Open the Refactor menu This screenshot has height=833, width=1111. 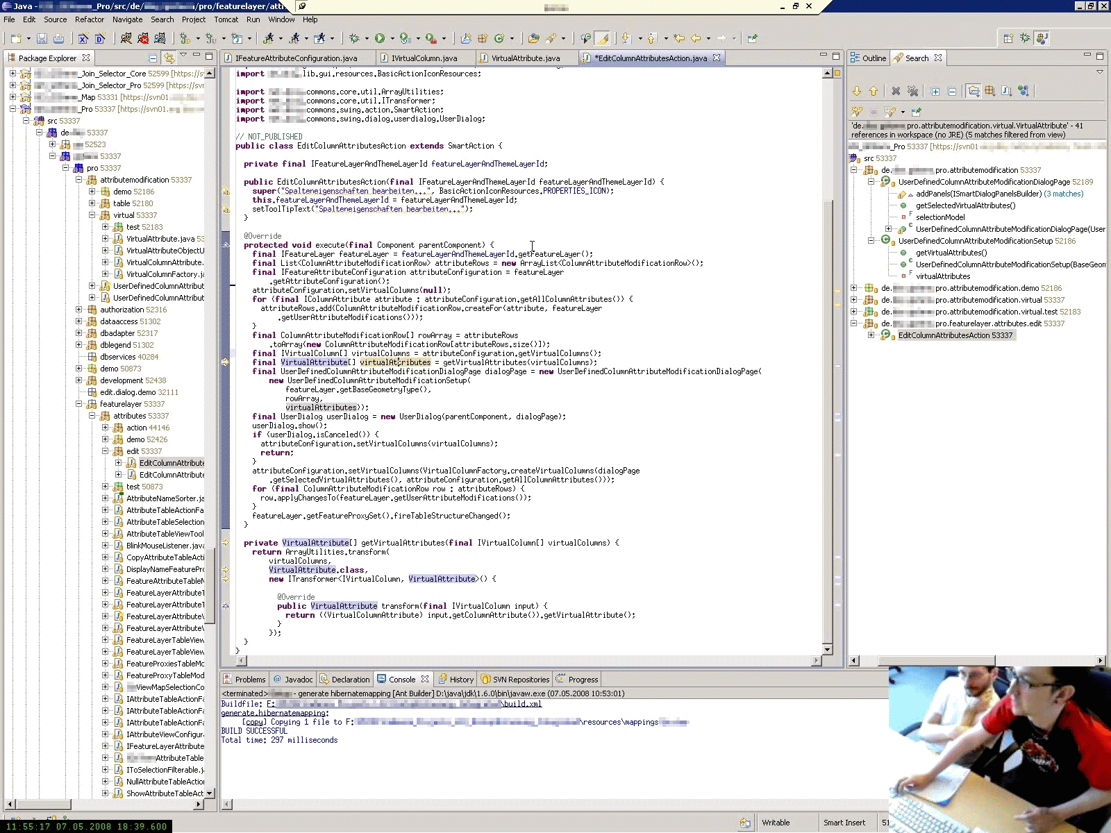pos(89,19)
